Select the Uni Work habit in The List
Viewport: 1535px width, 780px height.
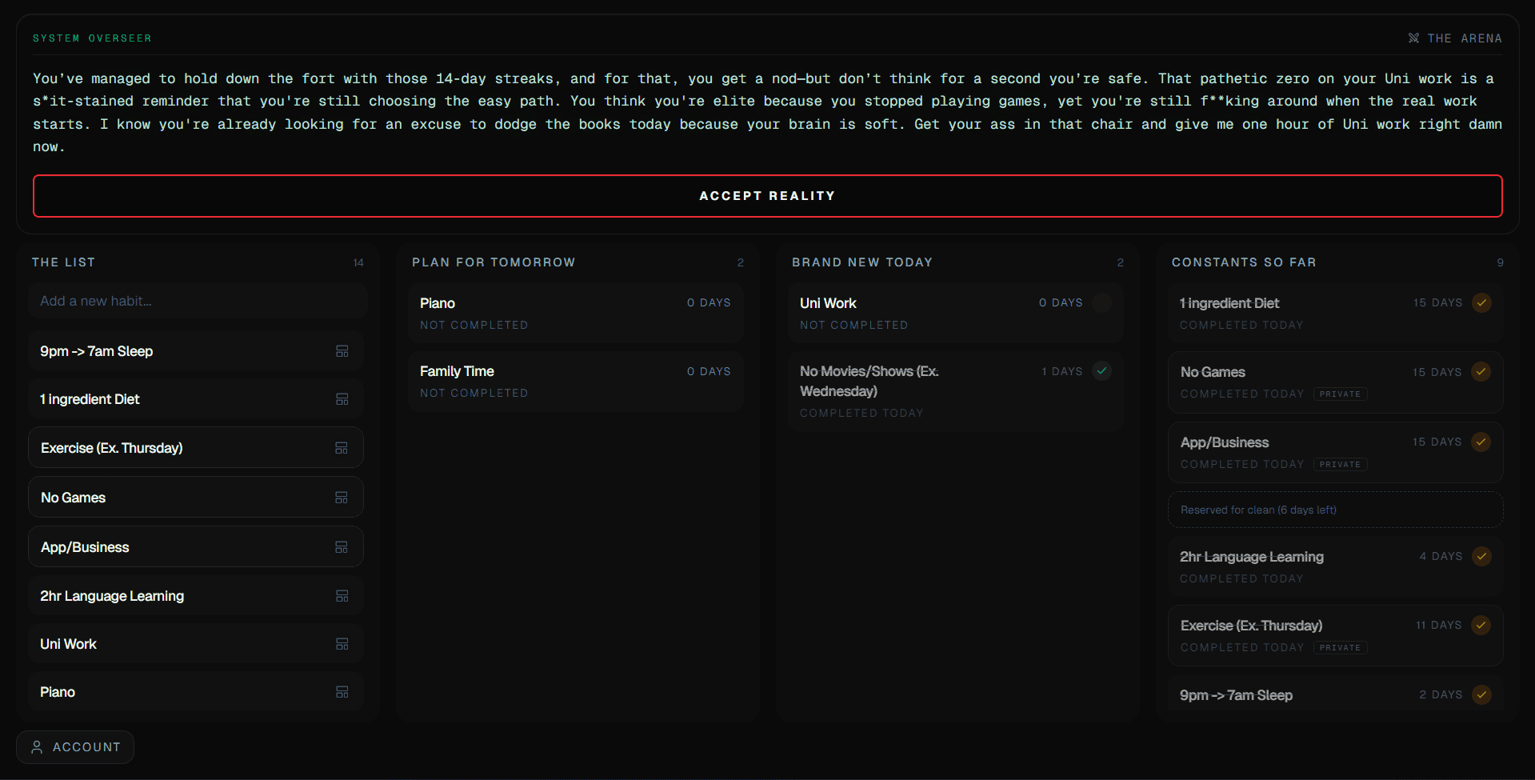pyautogui.click(x=196, y=644)
